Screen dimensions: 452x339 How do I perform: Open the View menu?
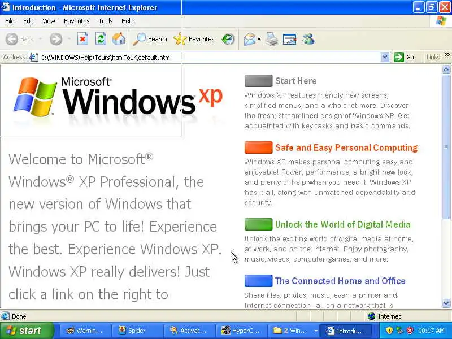(49, 21)
